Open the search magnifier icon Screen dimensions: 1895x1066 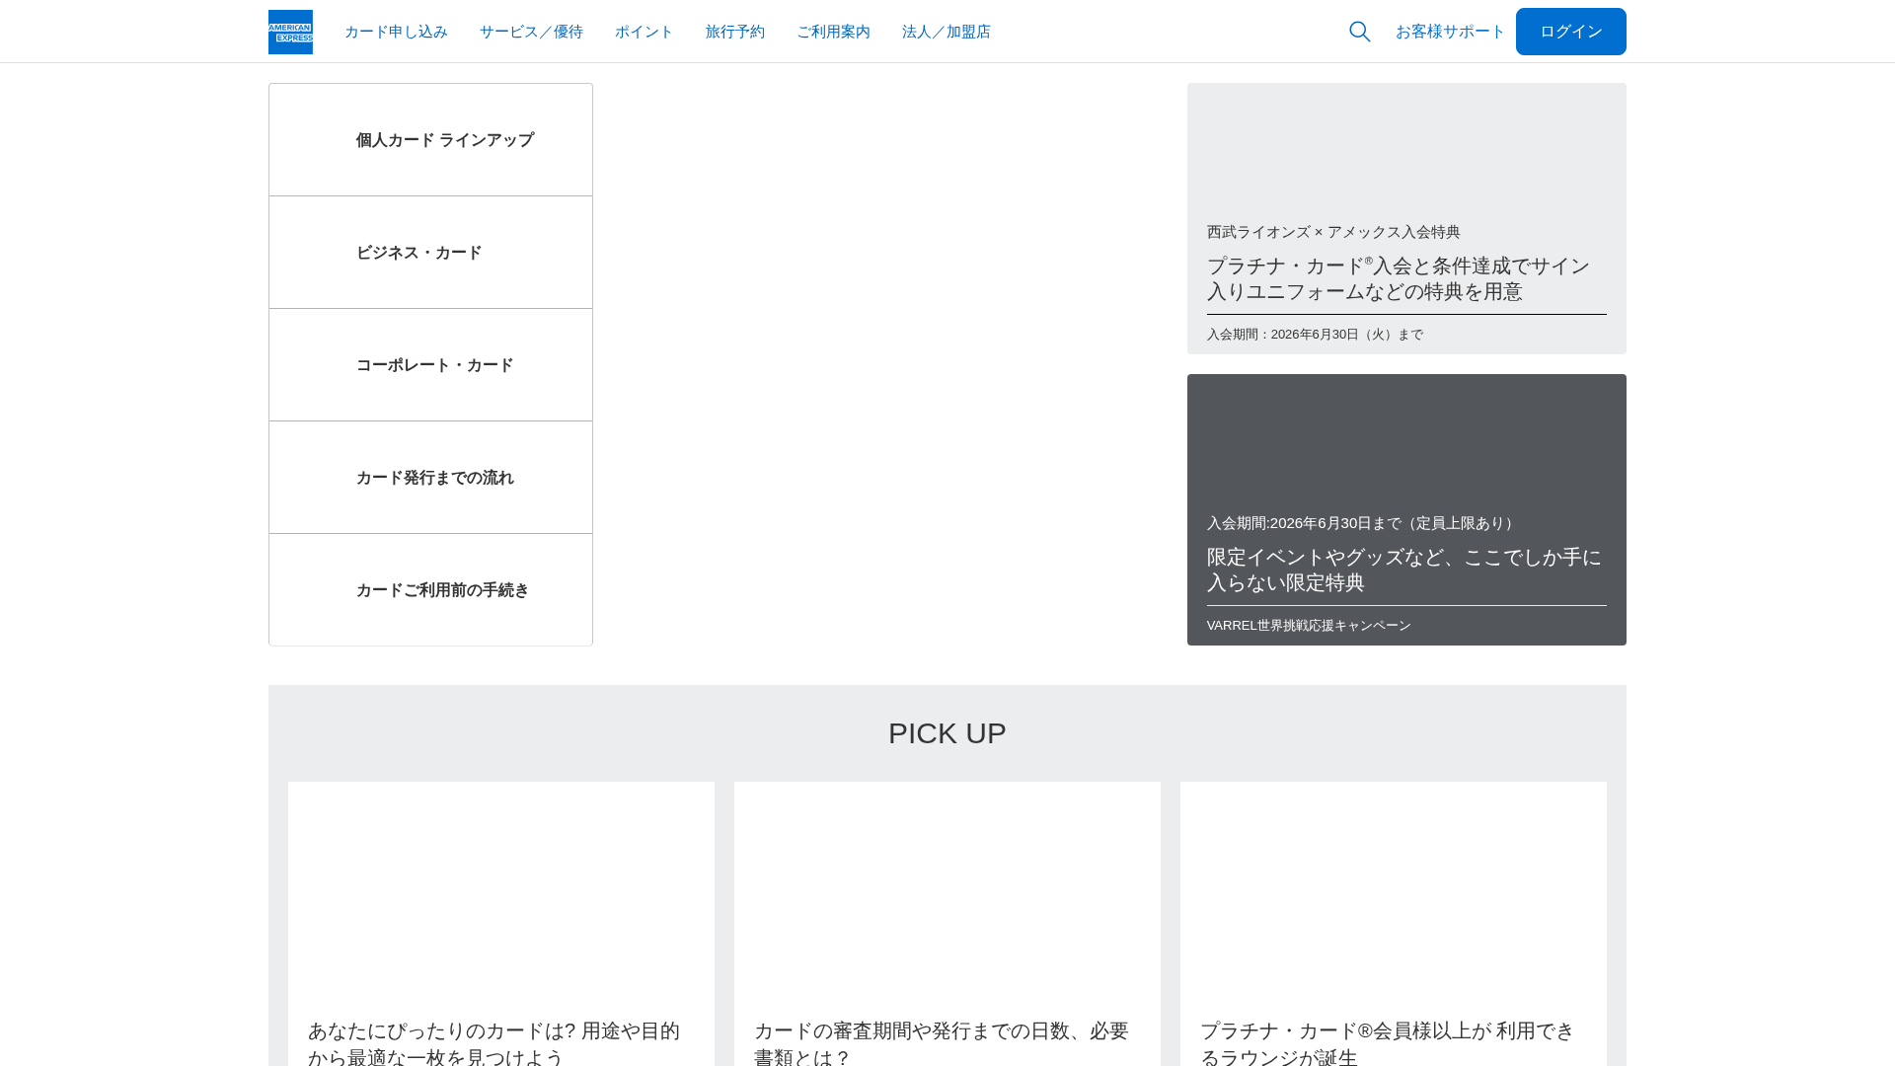click(1360, 32)
